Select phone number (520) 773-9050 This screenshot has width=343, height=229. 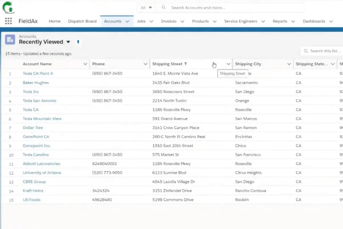(107, 173)
